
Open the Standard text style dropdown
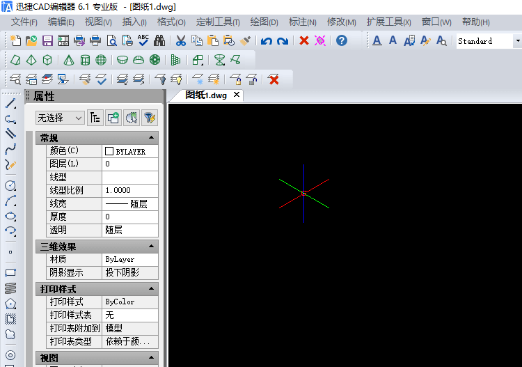(517, 41)
